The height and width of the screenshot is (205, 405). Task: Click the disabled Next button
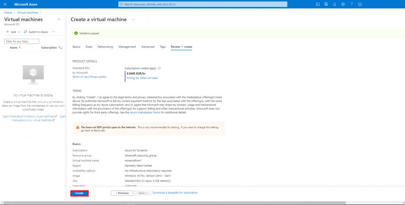pos(142,193)
